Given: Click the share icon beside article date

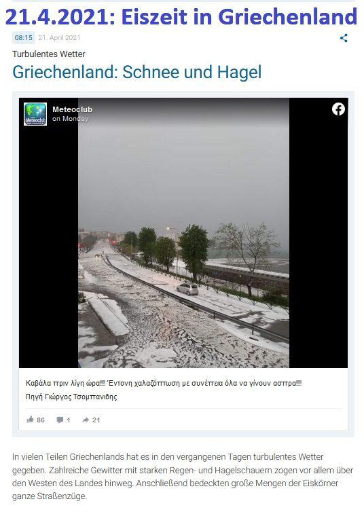Looking at the screenshot, I should 344,38.
